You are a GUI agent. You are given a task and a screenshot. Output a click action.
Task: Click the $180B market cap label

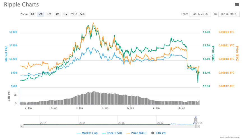tap(13, 32)
